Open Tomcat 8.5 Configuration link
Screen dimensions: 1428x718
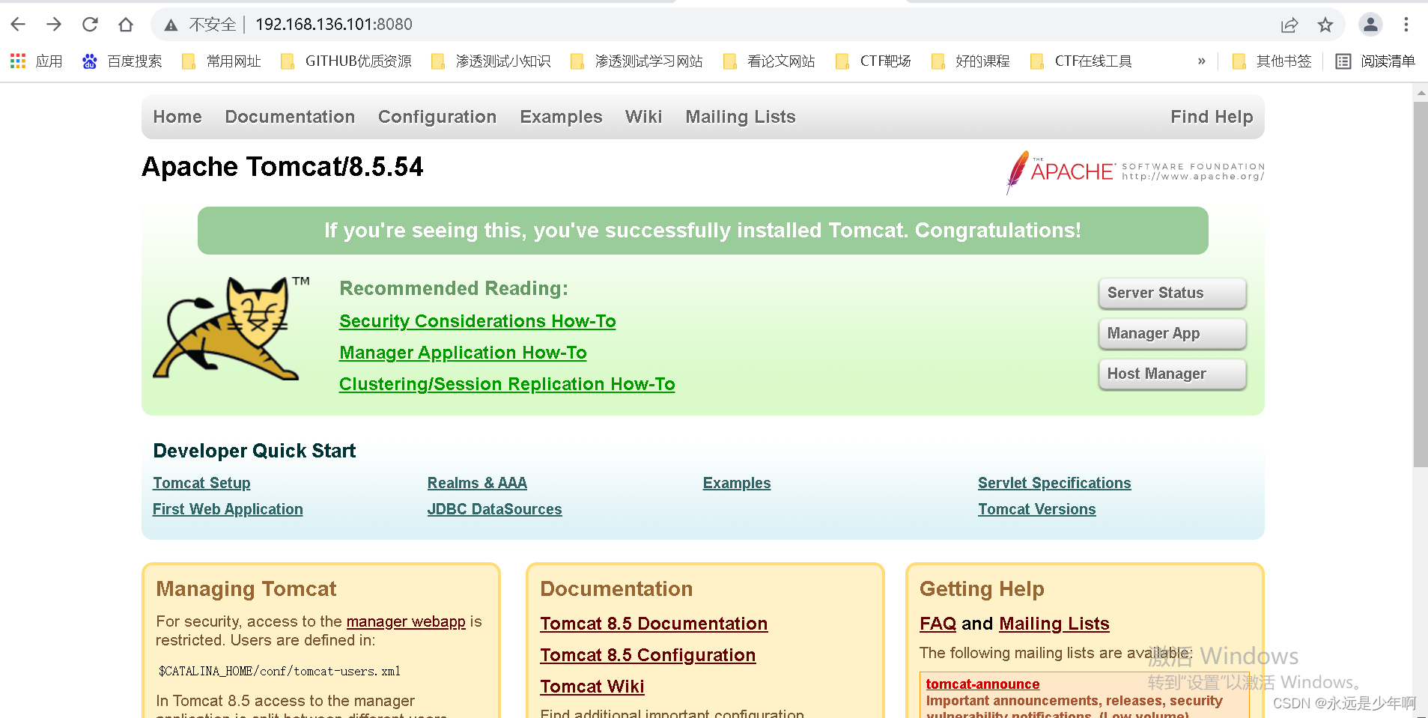coord(648,655)
